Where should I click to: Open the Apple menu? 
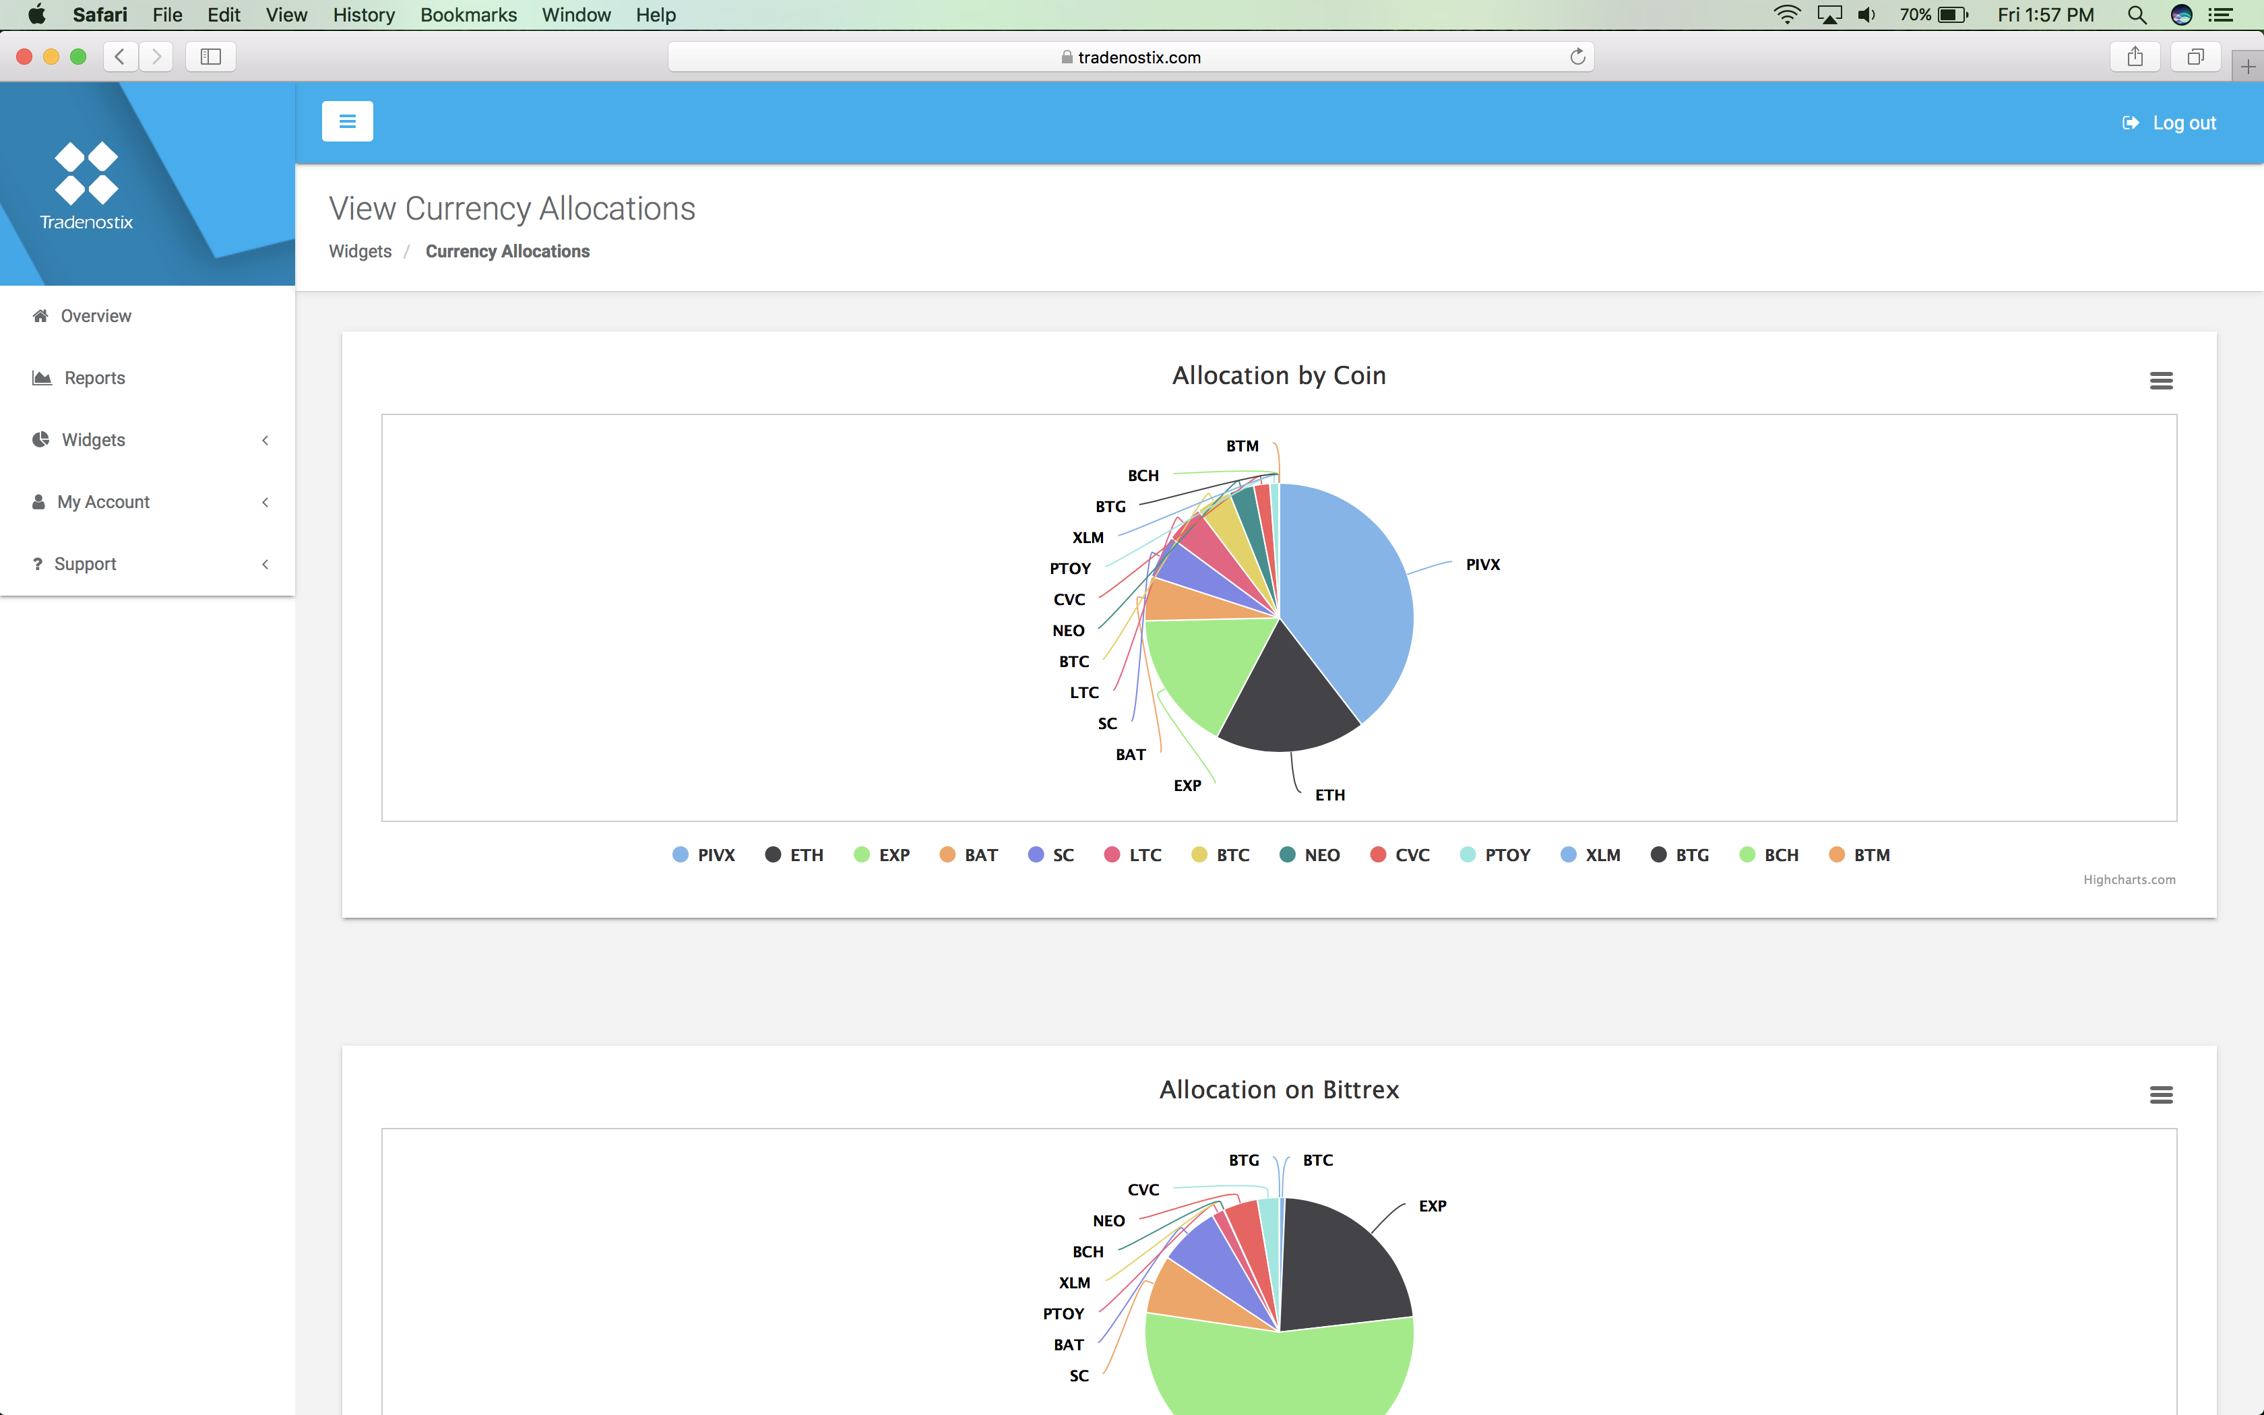[36, 15]
